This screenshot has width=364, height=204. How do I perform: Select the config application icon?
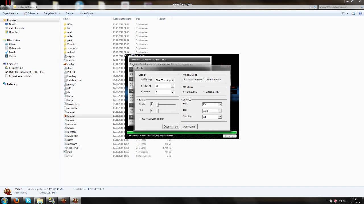point(65,64)
